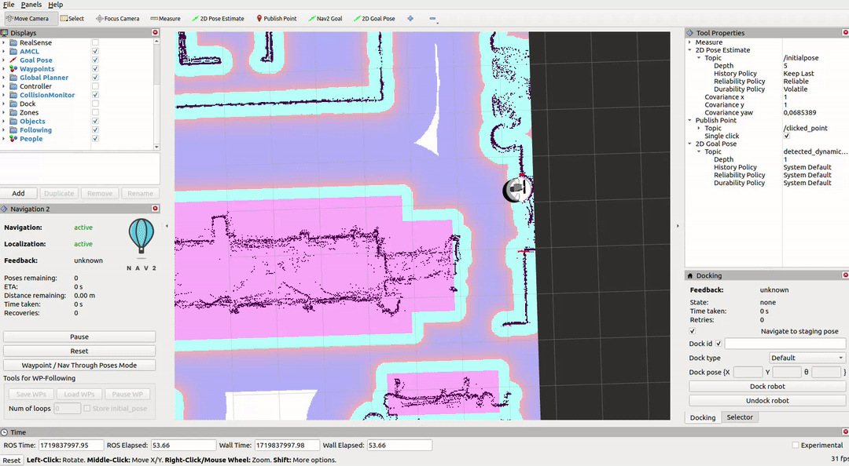The image size is (849, 466).
Task: Toggle the AMCL display checkbox
Action: pos(95,51)
